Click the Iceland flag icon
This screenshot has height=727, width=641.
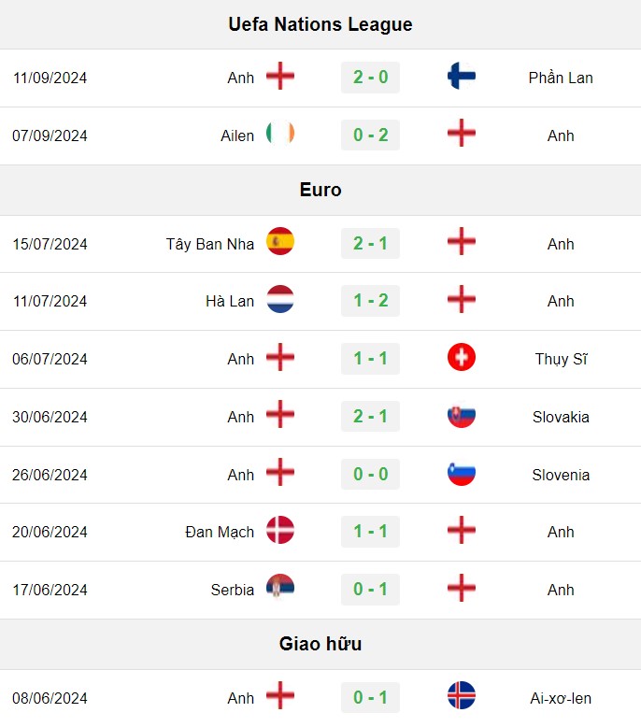click(462, 695)
